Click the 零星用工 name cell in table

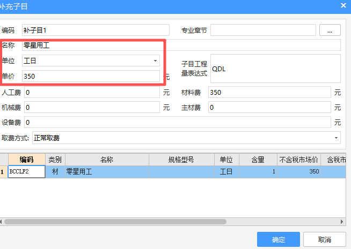107,171
